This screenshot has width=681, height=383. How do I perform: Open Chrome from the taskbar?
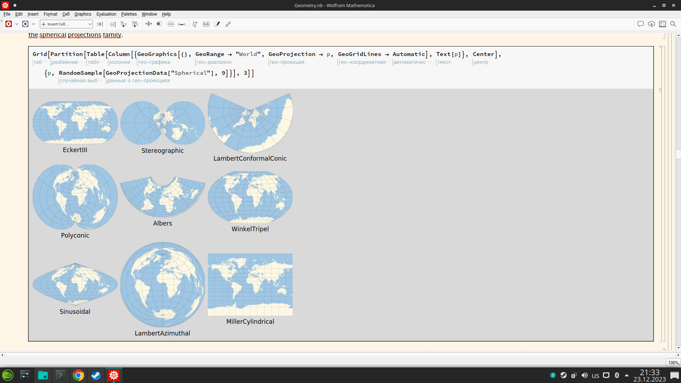(78, 375)
